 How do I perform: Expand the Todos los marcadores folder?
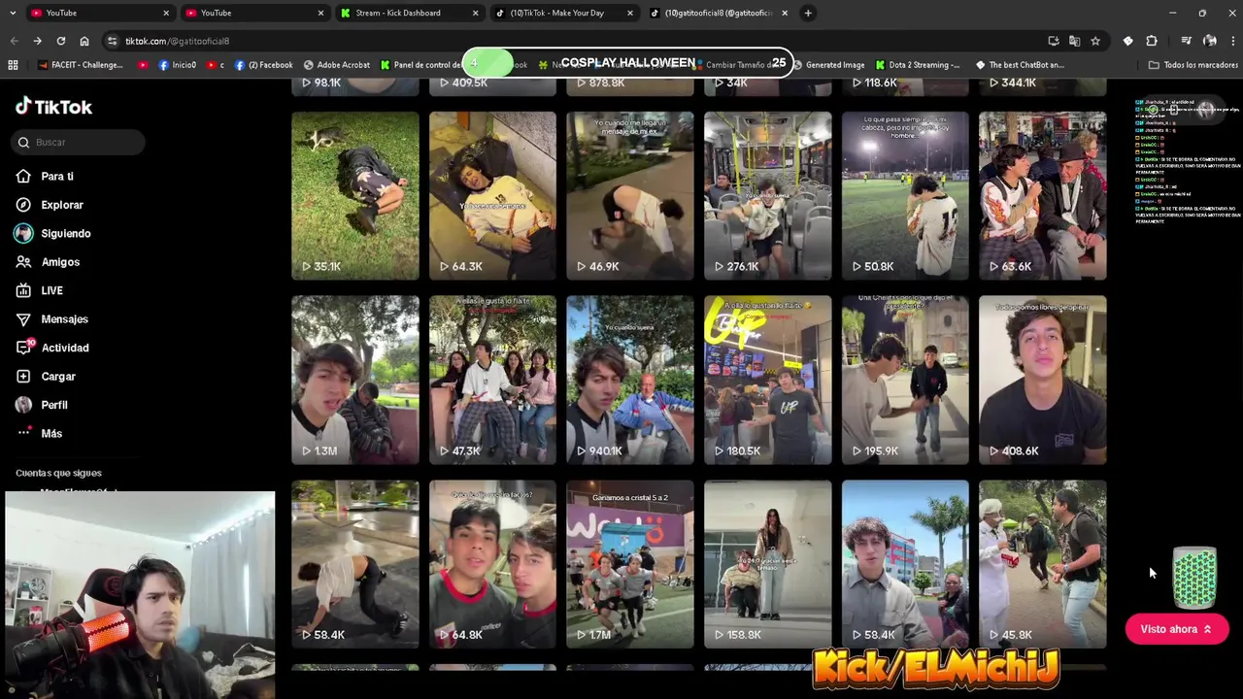tap(1193, 65)
